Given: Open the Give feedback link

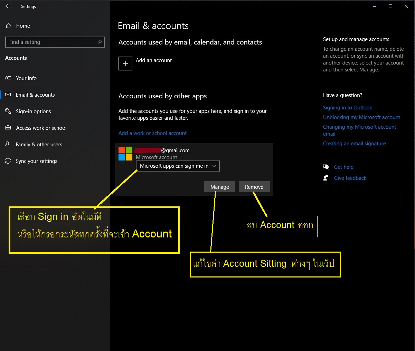Looking at the screenshot, I should (350, 178).
